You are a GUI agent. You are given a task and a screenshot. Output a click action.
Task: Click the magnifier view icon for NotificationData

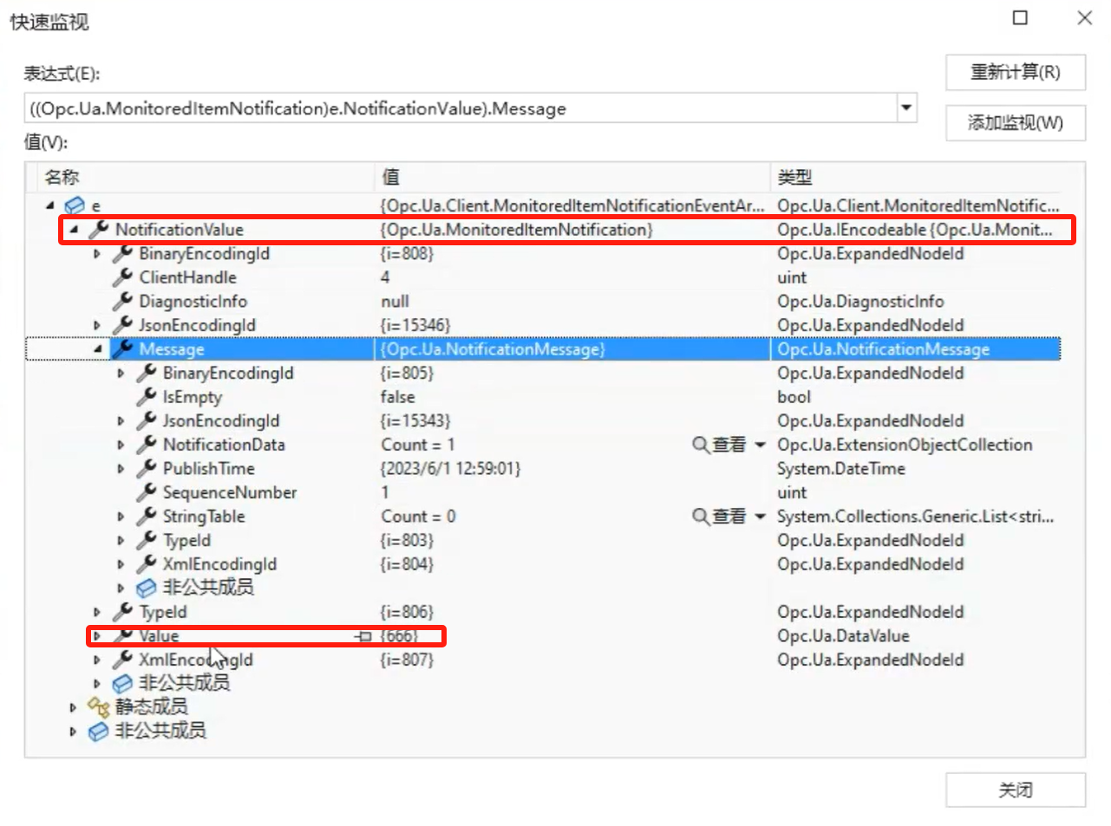701,445
